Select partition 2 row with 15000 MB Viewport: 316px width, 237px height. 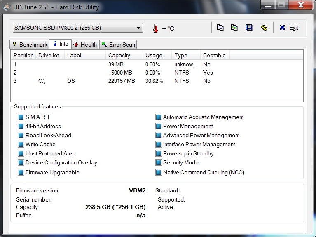[157, 73]
